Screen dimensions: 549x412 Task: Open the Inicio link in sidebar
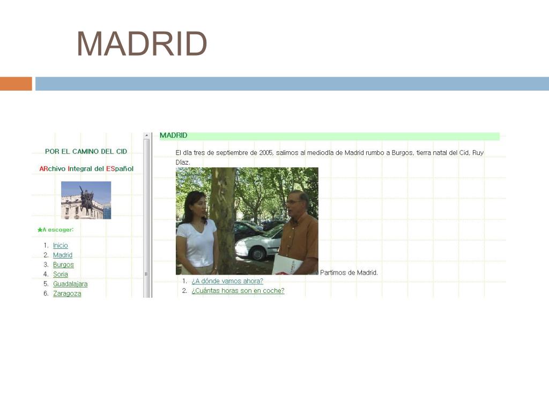(60, 245)
